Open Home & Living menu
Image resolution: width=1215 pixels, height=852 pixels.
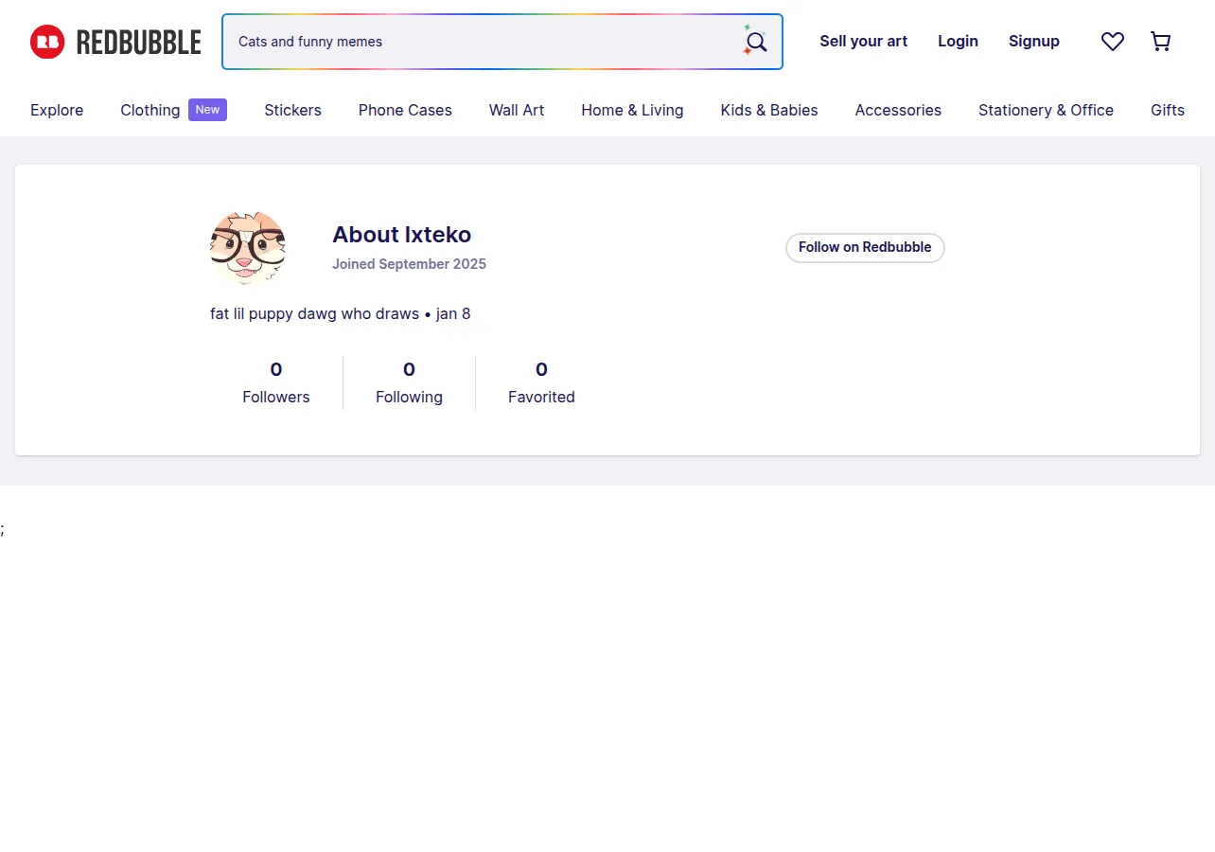point(632,111)
